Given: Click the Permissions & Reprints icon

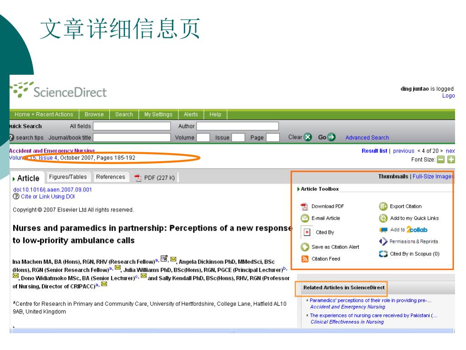Looking at the screenshot, I should (383, 242).
